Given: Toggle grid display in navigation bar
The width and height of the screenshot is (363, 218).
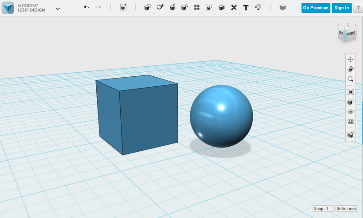Looking at the screenshot, I should (350, 122).
